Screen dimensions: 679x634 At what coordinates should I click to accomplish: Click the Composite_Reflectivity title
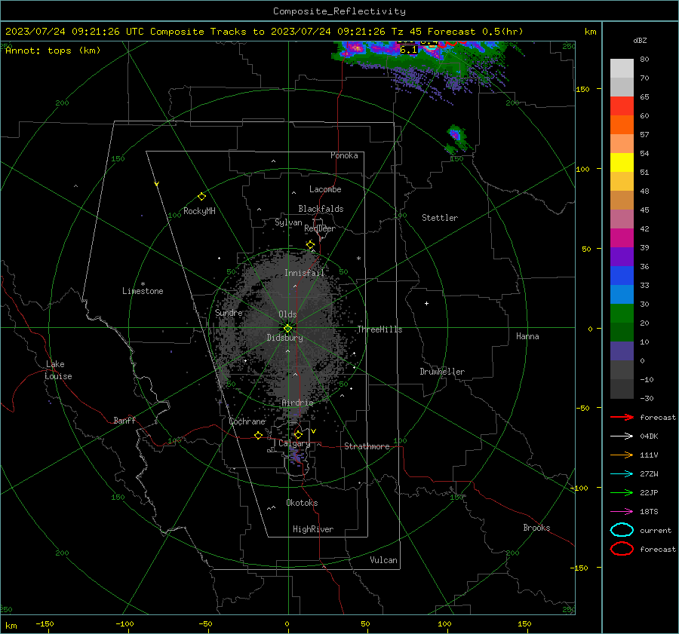339,11
